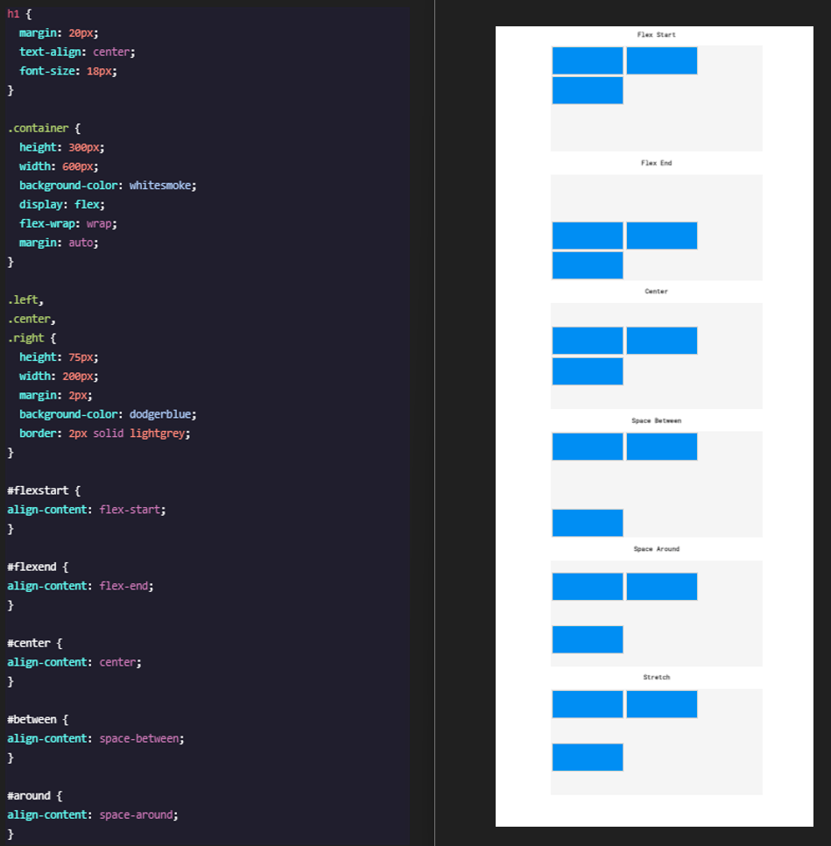Click the "#flexstart {" selector
This screenshot has height=846, width=831.
(x=44, y=490)
